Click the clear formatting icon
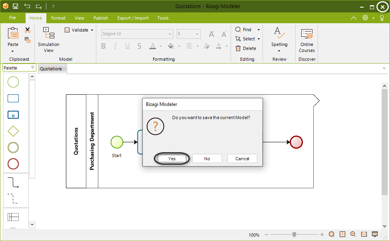The image size is (390, 241). [x=207, y=46]
